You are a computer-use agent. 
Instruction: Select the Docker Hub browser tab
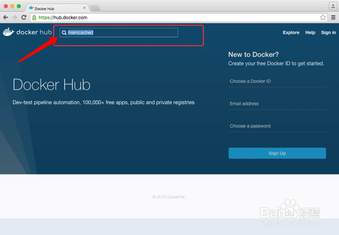click(57, 8)
